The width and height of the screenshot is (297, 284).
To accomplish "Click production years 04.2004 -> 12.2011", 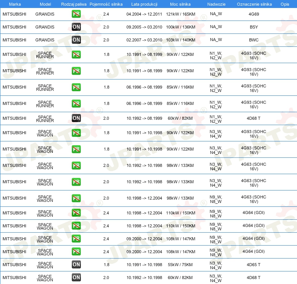I will coord(144,14).
